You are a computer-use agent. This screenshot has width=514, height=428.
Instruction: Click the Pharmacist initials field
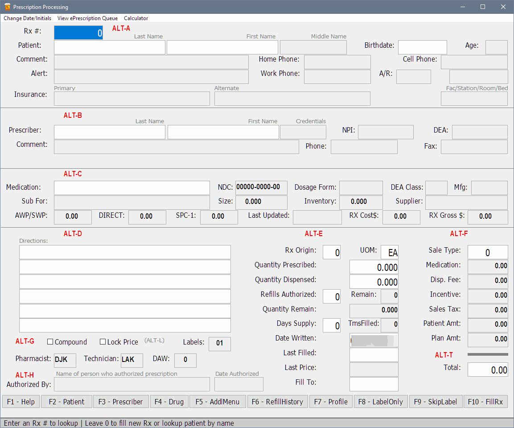pos(65,361)
